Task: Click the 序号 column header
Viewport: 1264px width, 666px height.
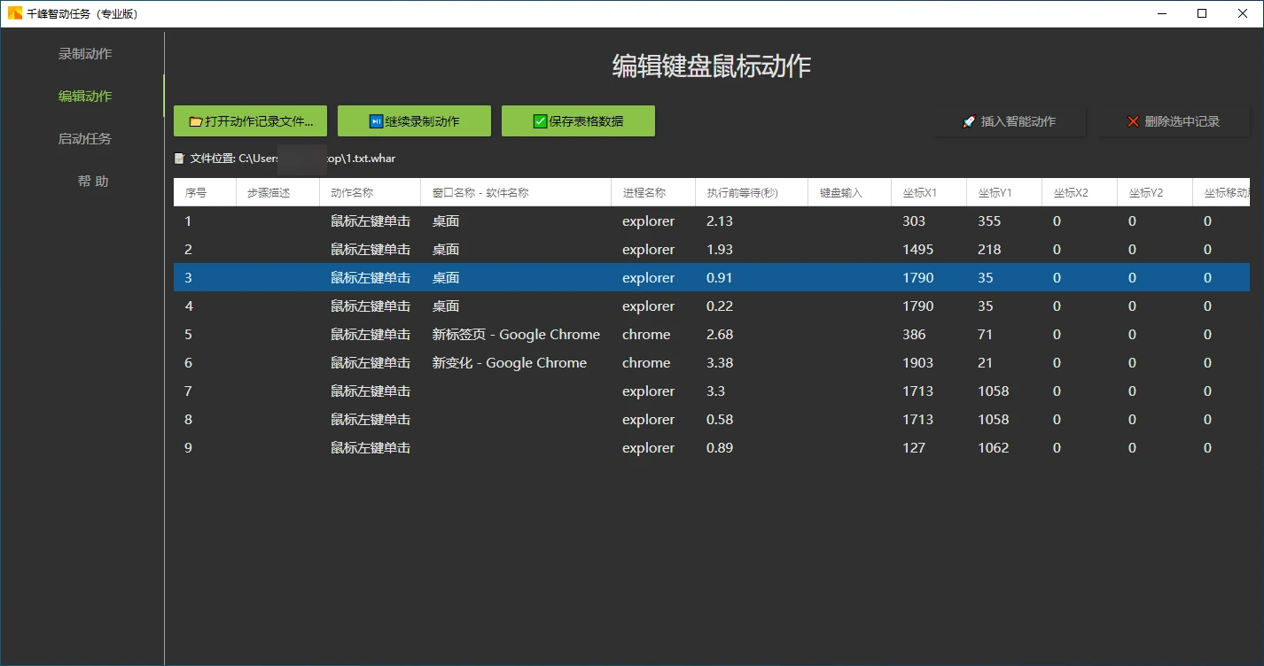Action: pyautogui.click(x=196, y=192)
